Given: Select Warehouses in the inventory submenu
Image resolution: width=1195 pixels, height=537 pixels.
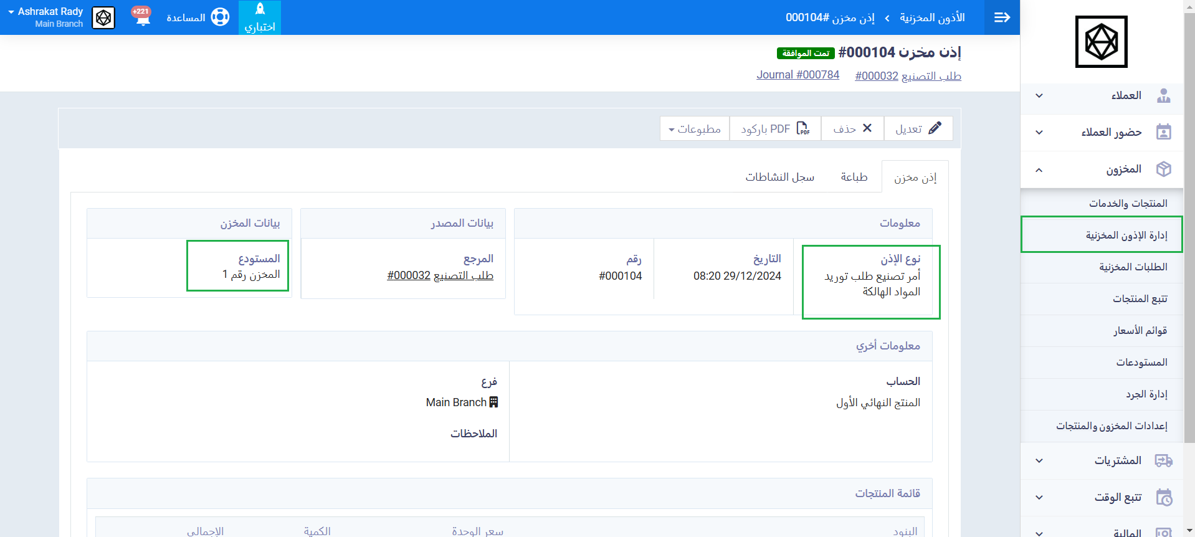Looking at the screenshot, I should click(1141, 363).
